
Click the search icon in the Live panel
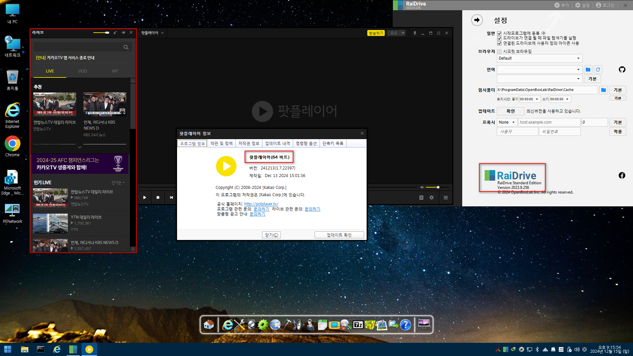pos(126,47)
